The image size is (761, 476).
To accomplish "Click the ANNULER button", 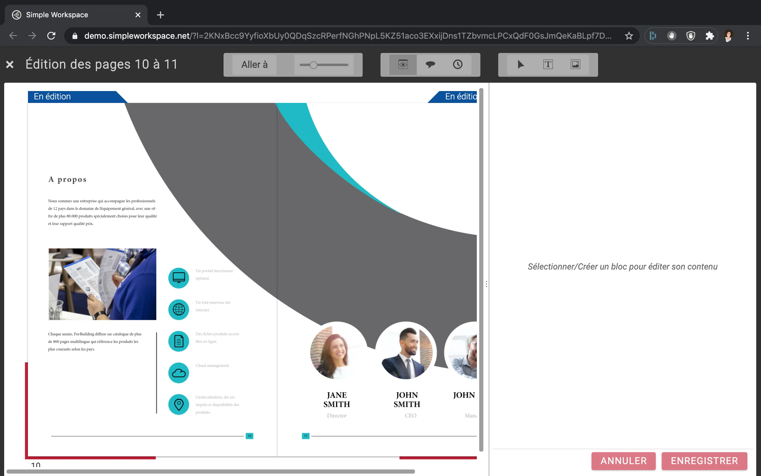I will [x=623, y=461].
